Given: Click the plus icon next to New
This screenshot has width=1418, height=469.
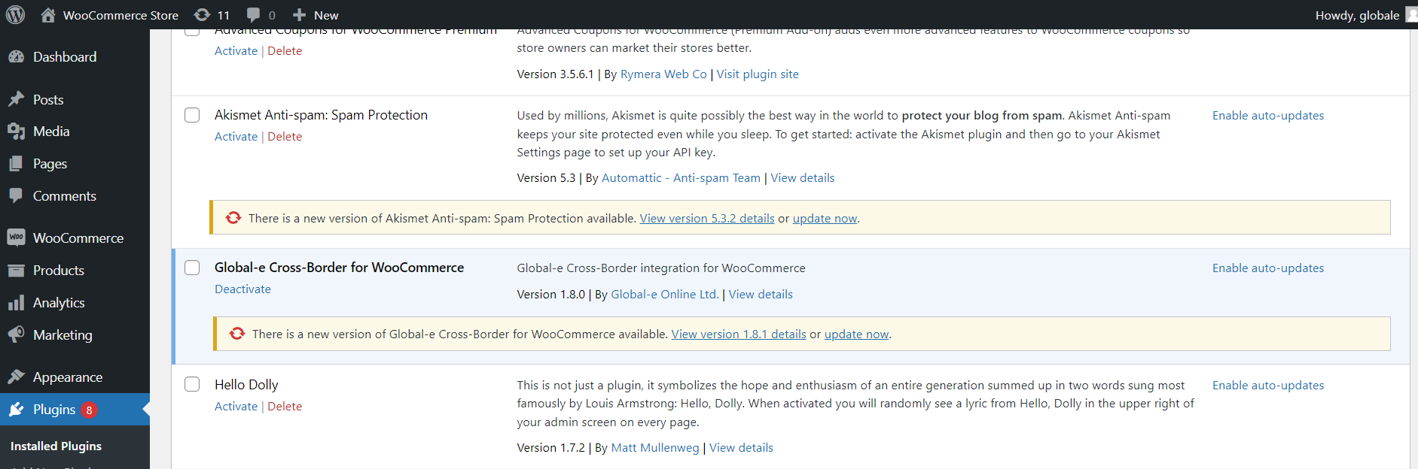Looking at the screenshot, I should tap(299, 15).
